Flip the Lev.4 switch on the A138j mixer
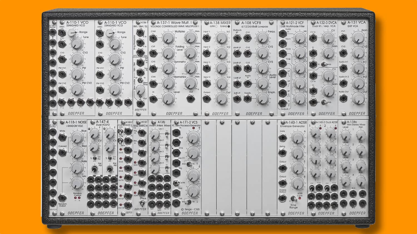The width and height of the screenshot is (417, 234). point(167,168)
